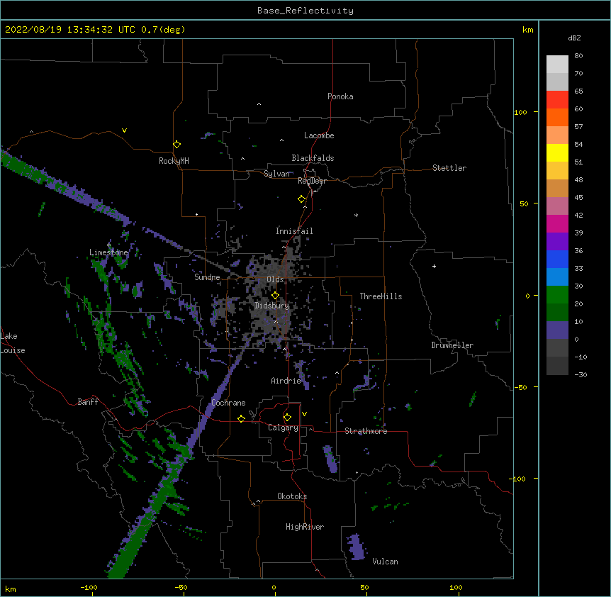This screenshot has width=611, height=597.
Task: Click the Drumheller city label
Action: pyautogui.click(x=452, y=345)
